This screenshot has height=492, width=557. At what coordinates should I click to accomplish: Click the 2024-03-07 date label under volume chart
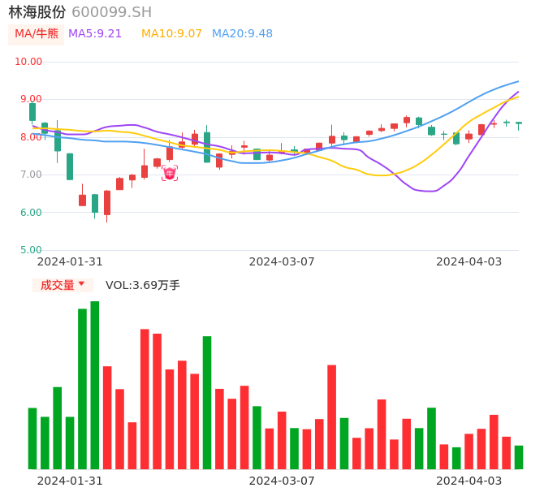(x=282, y=480)
